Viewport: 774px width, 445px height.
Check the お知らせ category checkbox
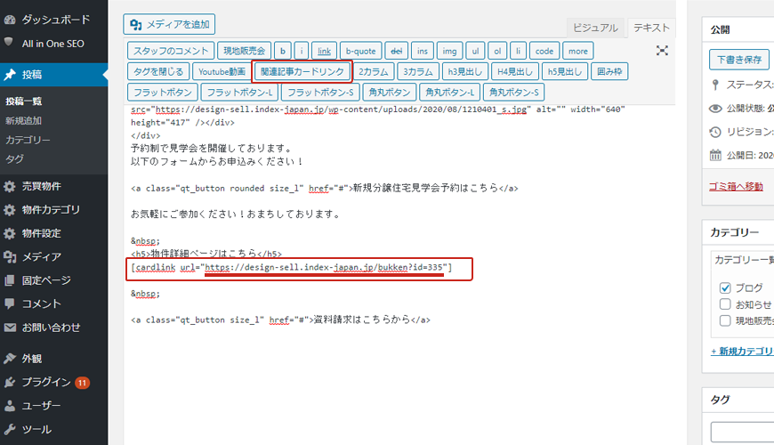click(x=725, y=303)
